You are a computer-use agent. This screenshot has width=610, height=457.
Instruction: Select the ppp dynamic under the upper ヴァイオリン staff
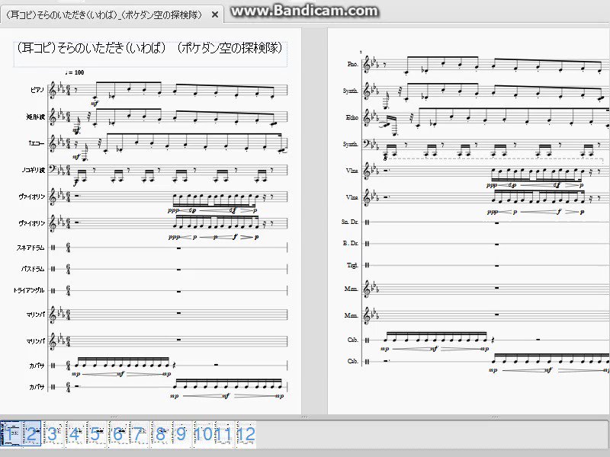point(173,211)
